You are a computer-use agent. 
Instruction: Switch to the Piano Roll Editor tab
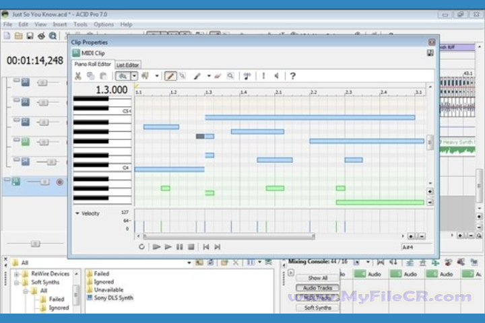(x=93, y=65)
